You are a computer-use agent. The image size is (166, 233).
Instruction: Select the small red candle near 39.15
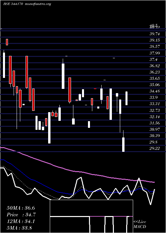pyautogui.click(x=7, y=42)
